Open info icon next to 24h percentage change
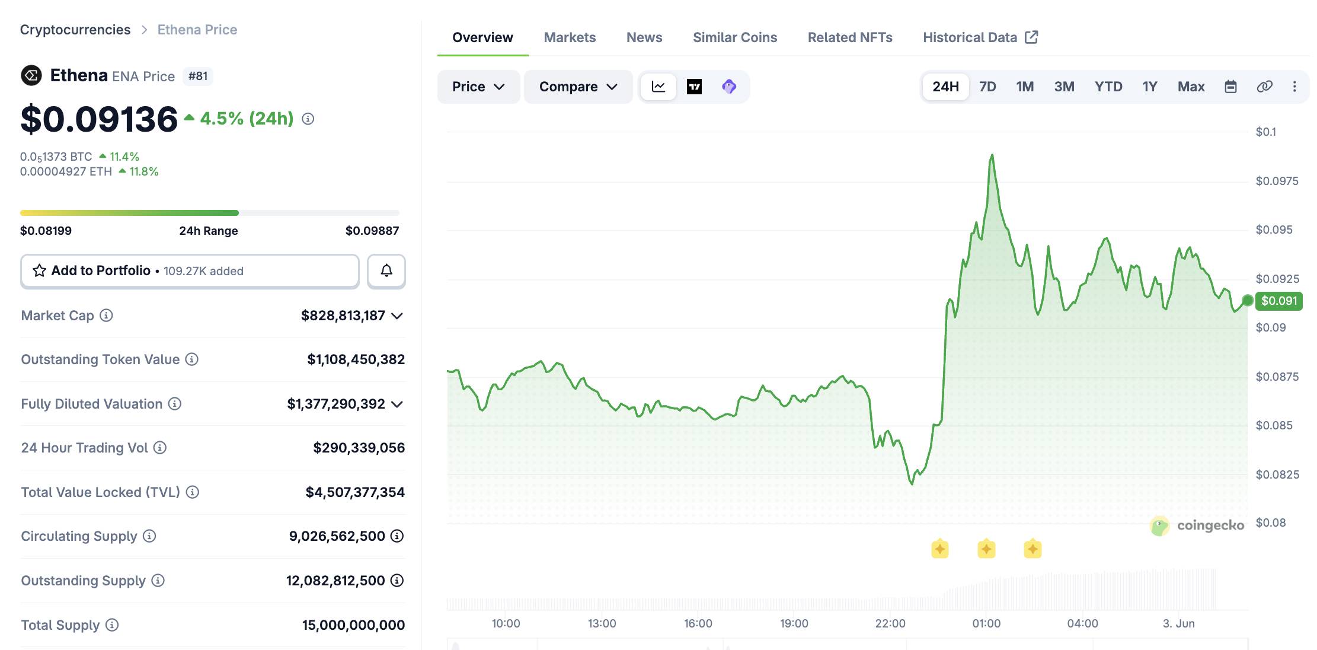Image resolution: width=1317 pixels, height=650 pixels. coord(308,119)
